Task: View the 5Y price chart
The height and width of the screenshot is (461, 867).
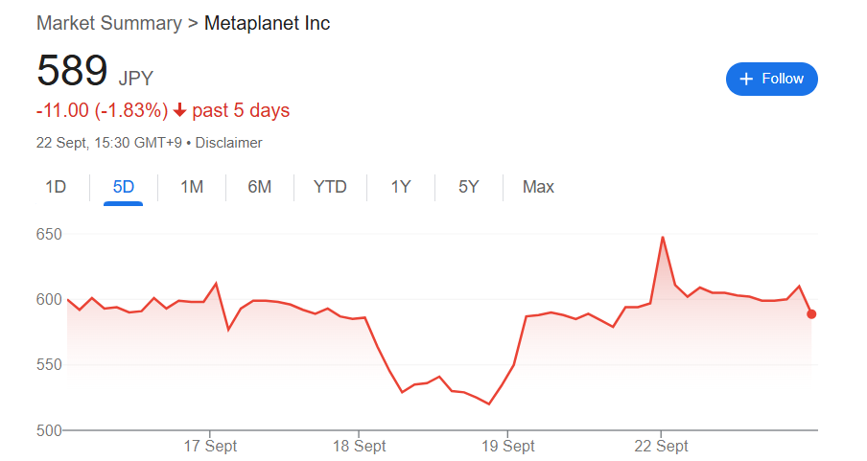Action: click(x=468, y=187)
